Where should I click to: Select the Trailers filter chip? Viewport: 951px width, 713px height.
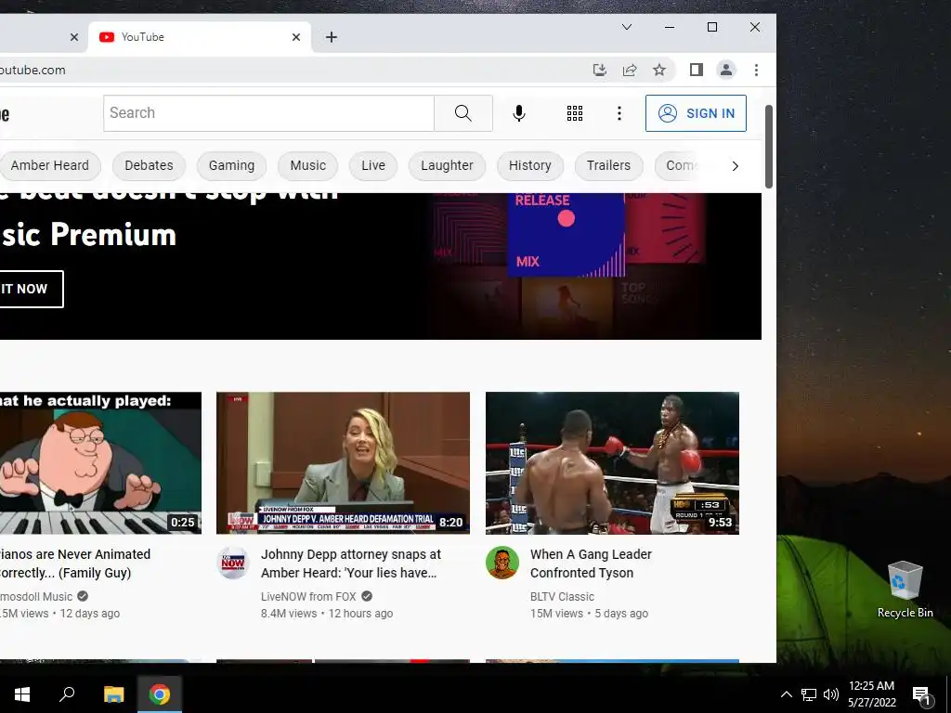pos(608,165)
